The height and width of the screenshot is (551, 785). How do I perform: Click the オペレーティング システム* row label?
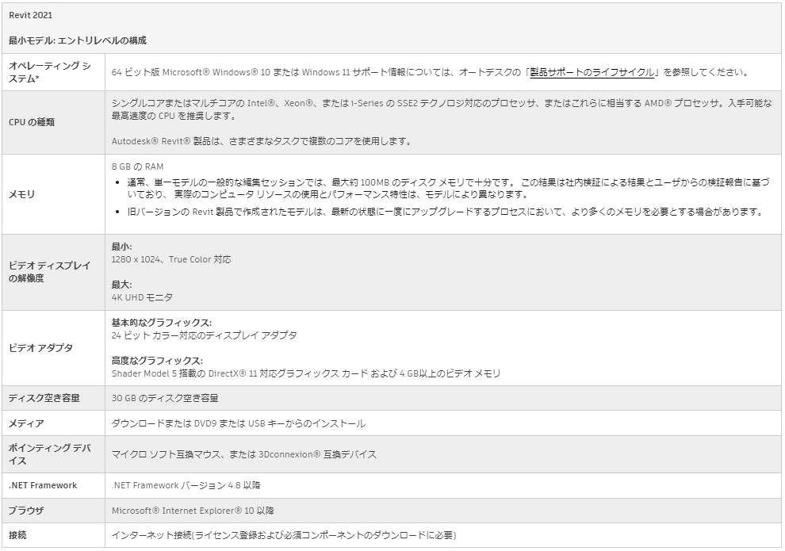[50, 72]
